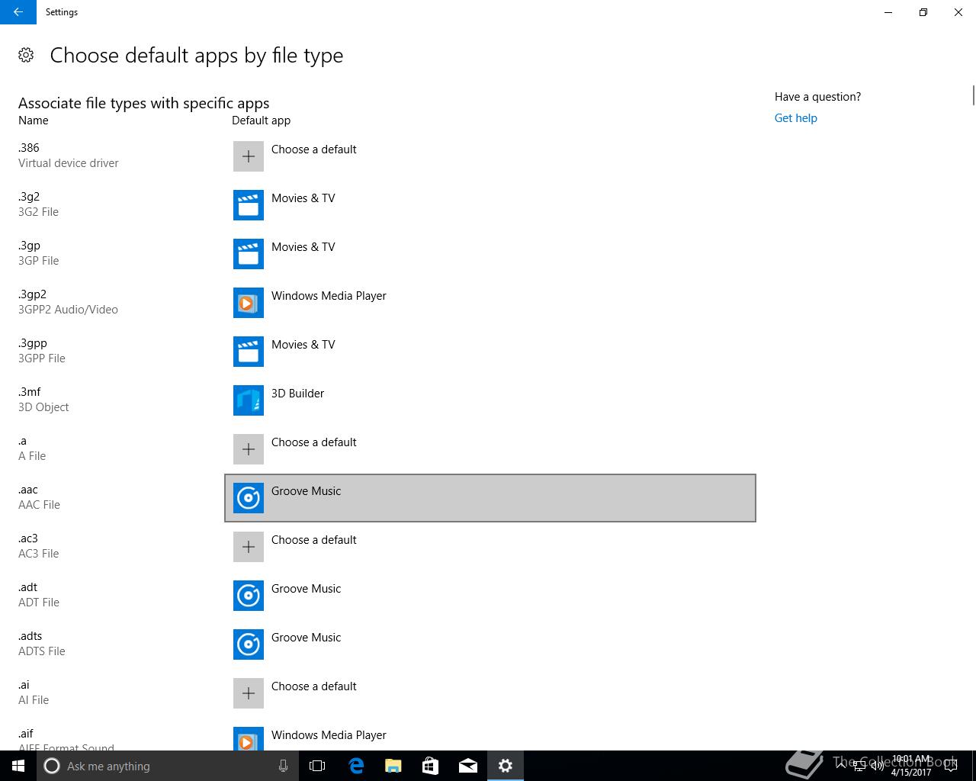
Task: Click Movies & TV icon for .3g2
Action: (x=249, y=205)
